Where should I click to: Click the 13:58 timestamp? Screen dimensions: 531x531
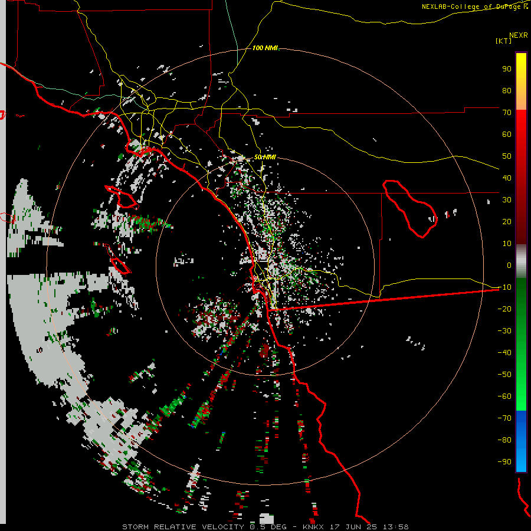395,527
